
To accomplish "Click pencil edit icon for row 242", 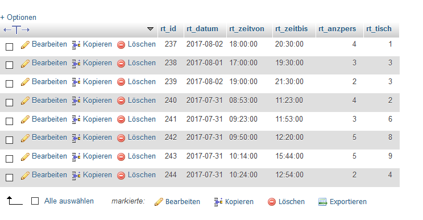I will coord(25,138).
